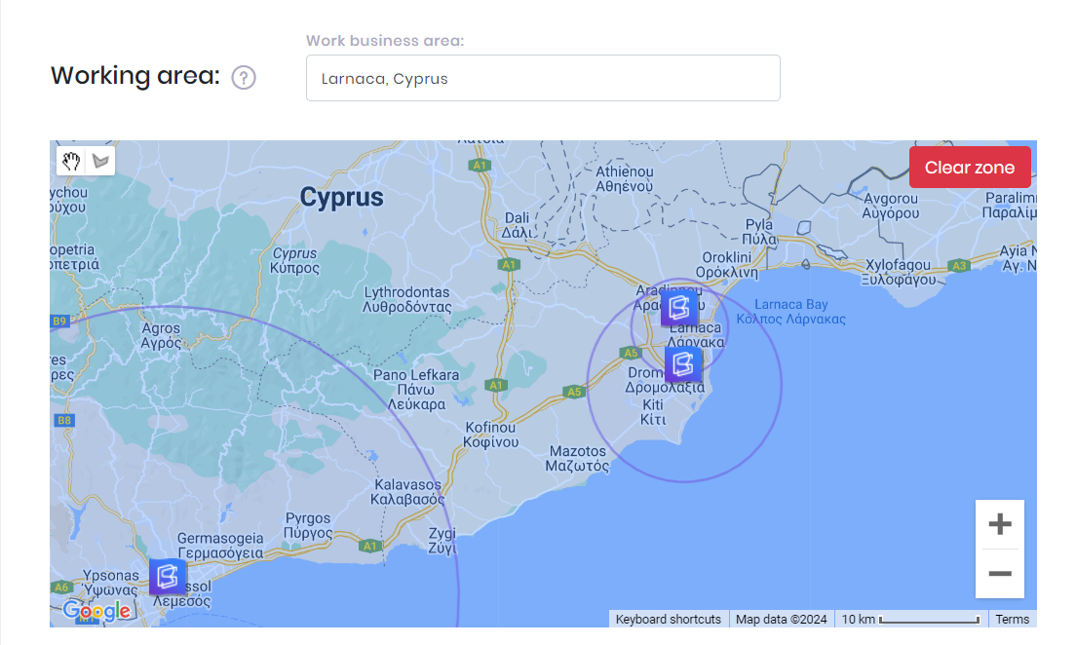Open the Keyboard shortcuts dialog
Image resolution: width=1076 pixels, height=645 pixels.
click(x=669, y=619)
